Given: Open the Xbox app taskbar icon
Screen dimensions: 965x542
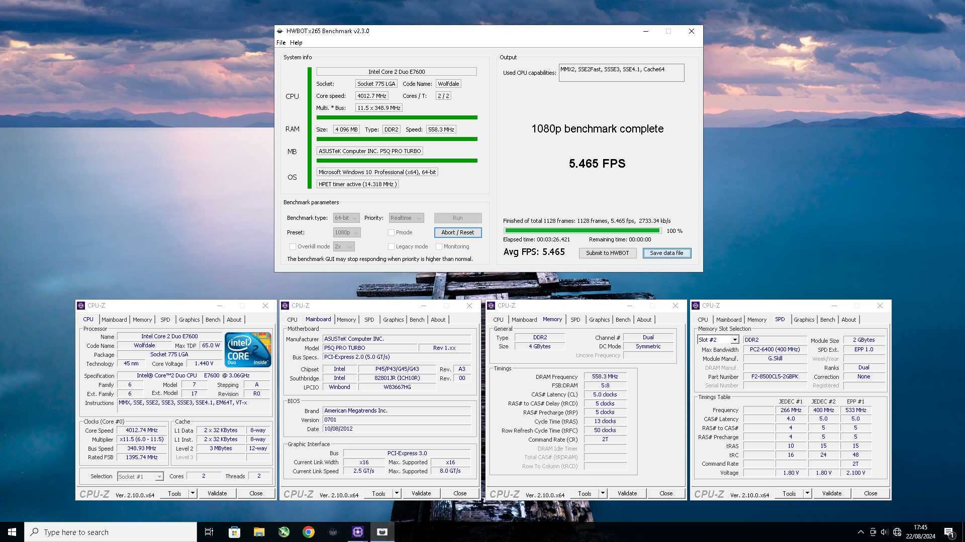Looking at the screenshot, I should 284,532.
